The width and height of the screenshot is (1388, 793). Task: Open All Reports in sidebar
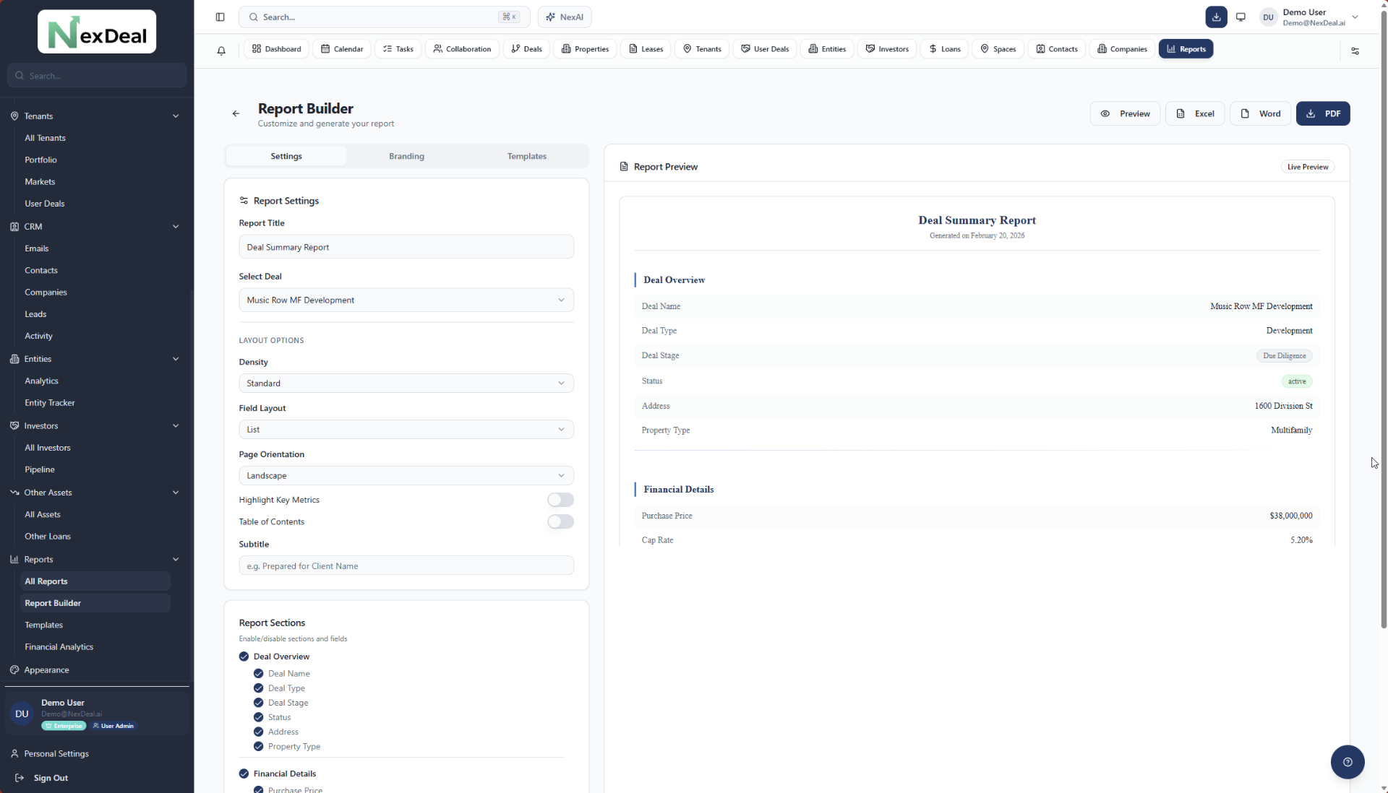(95, 581)
